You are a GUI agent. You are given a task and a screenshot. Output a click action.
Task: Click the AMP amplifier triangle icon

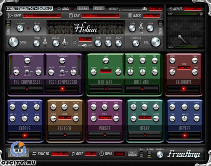[x=10, y=15]
